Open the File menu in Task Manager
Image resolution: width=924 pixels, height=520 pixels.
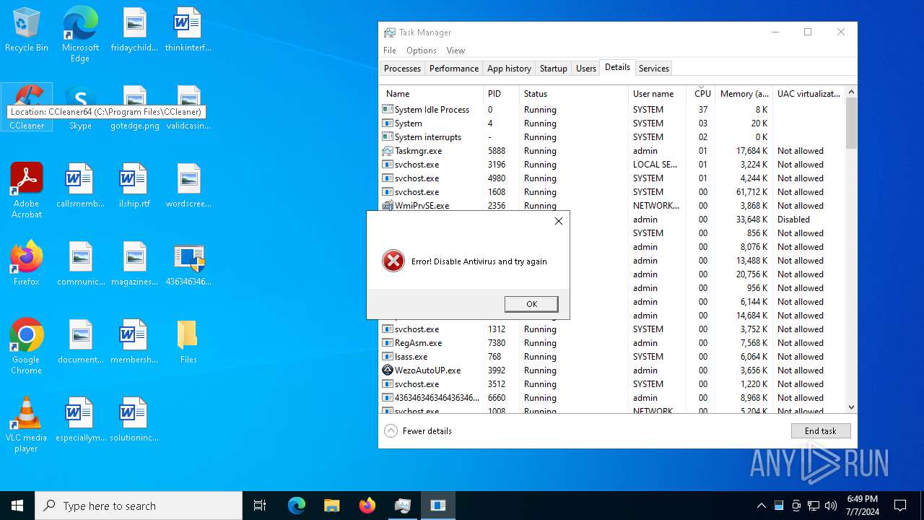[390, 51]
